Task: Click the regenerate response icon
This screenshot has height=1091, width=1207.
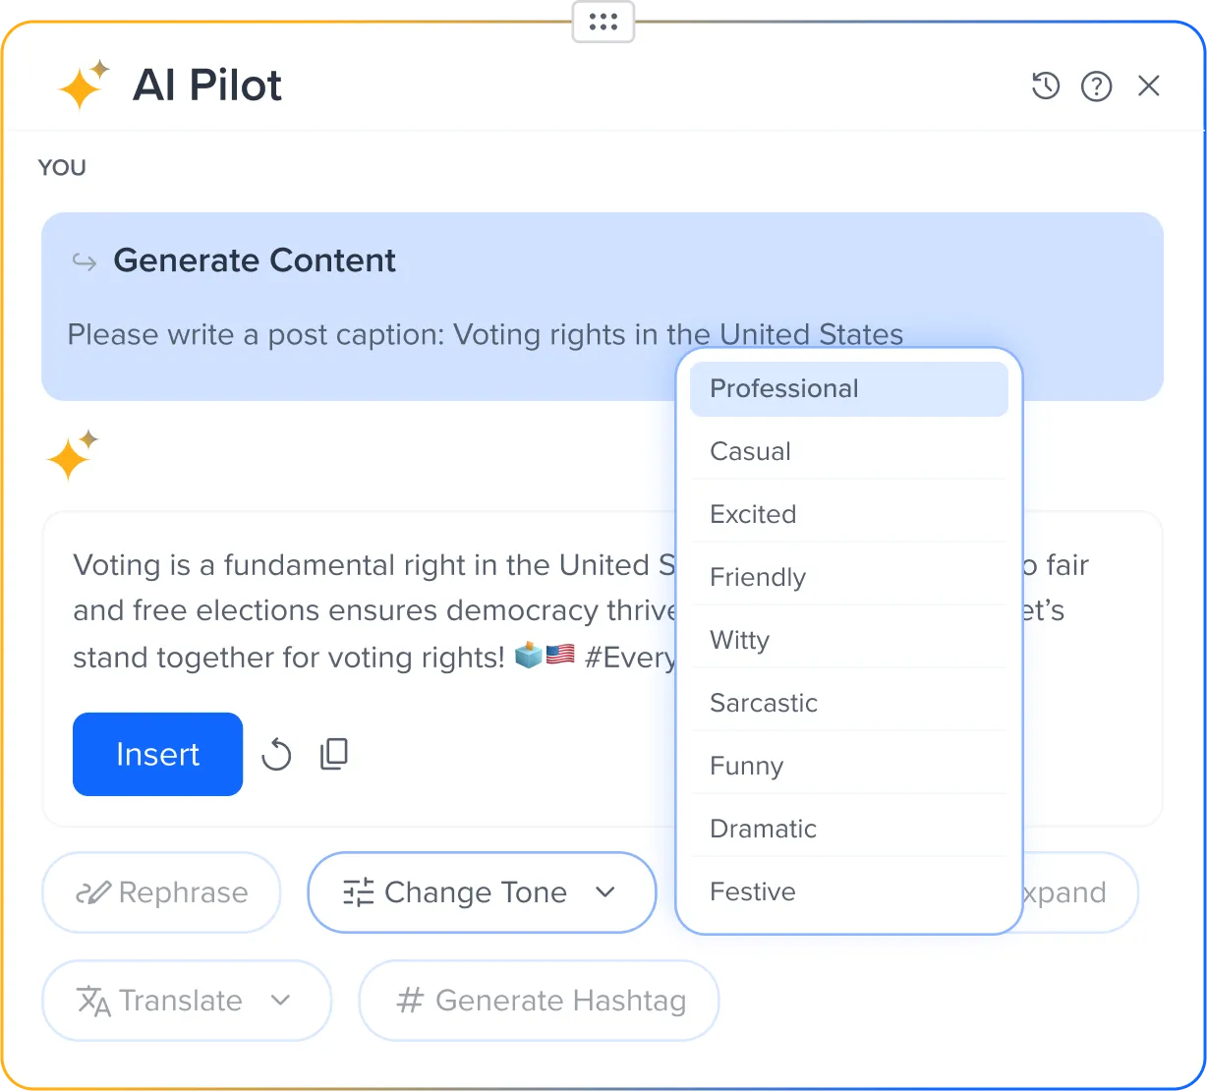Action: tap(276, 755)
